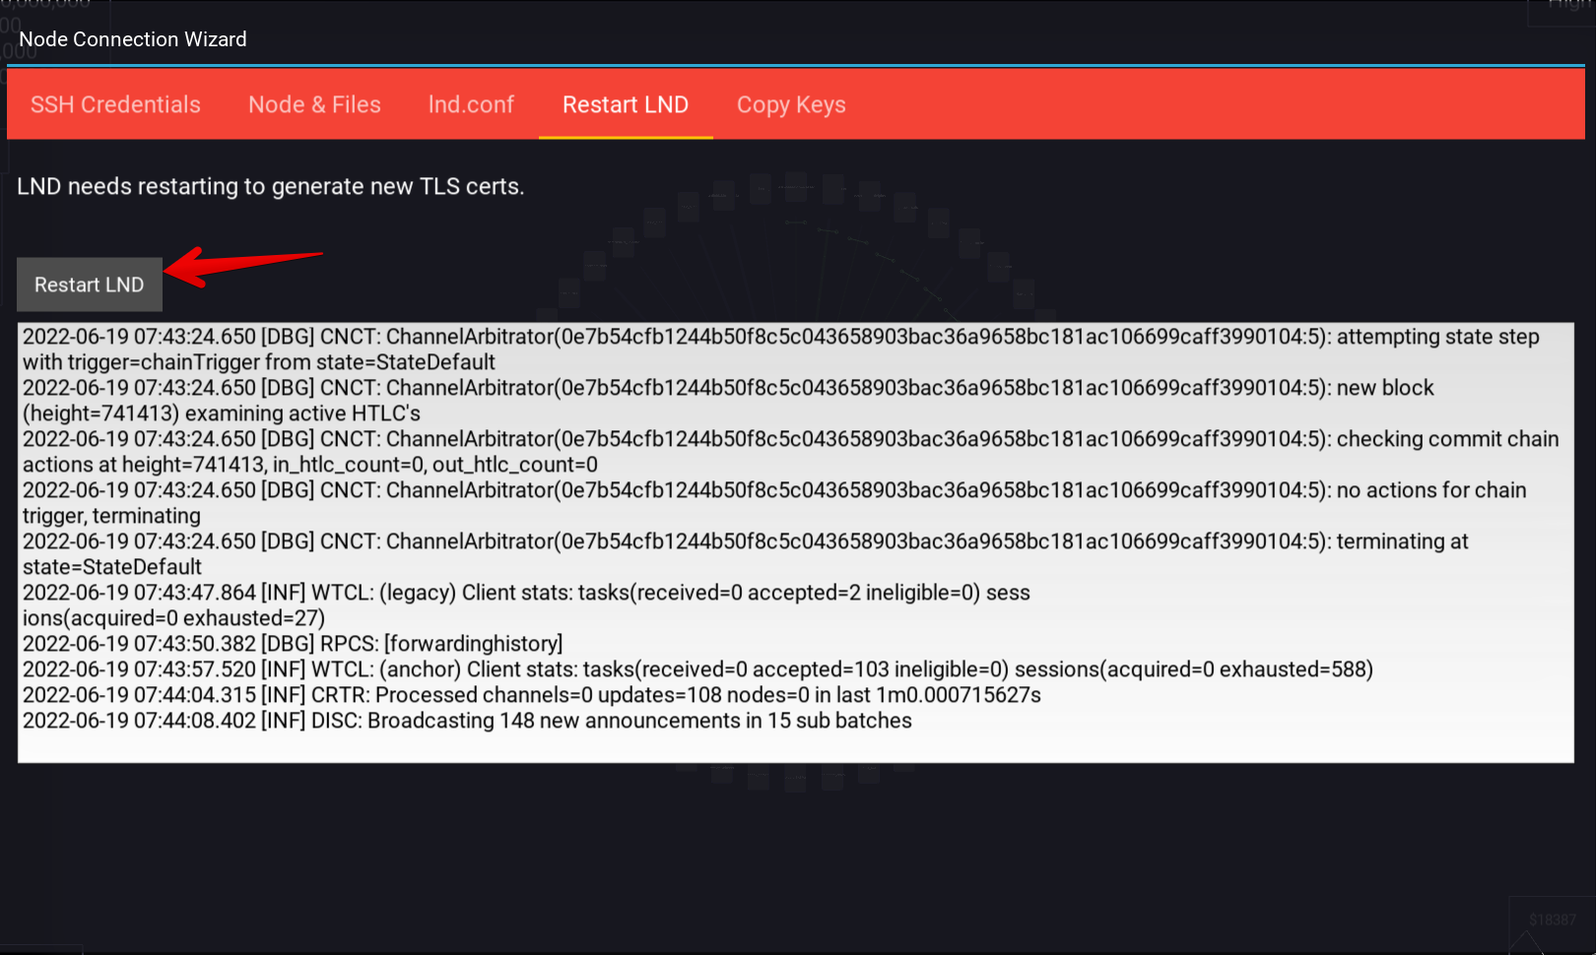The width and height of the screenshot is (1596, 955).
Task: Click the log line 'no actions for chain'
Action: coord(774,490)
